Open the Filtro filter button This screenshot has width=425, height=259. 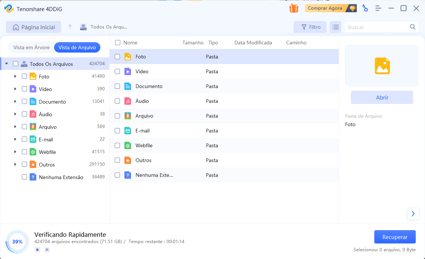[310, 27]
